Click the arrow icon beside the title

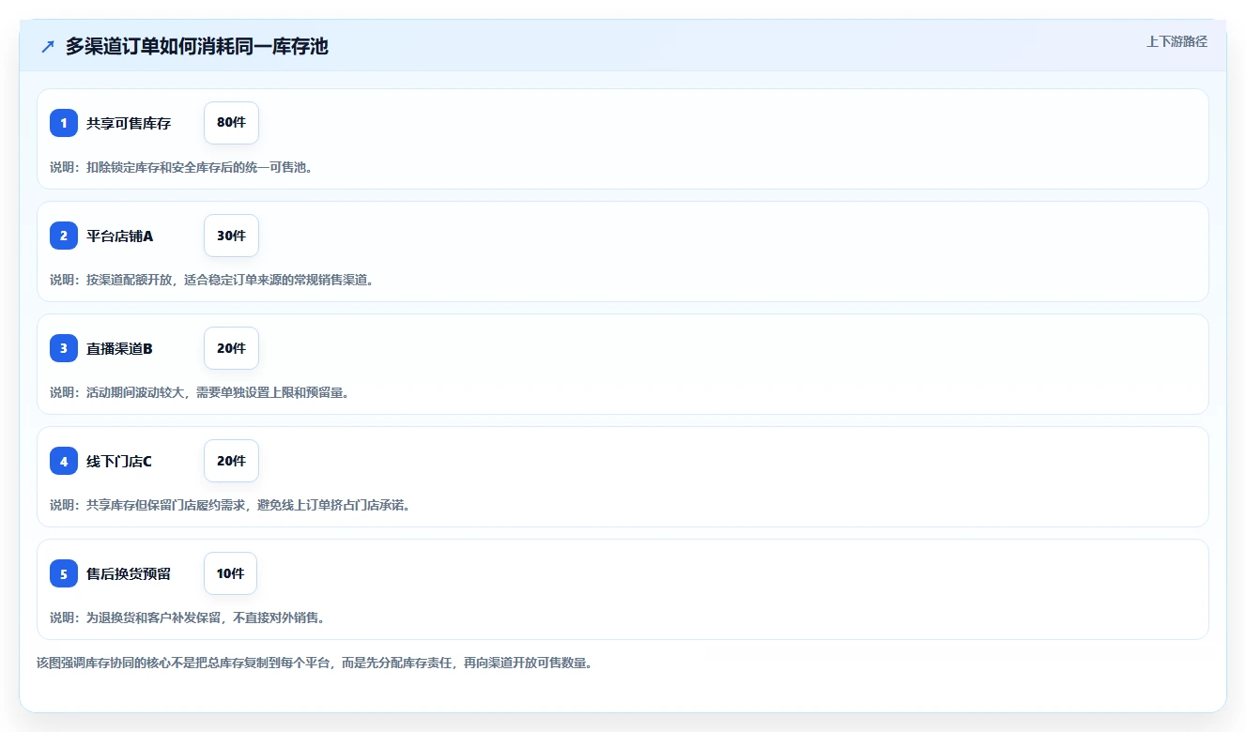click(x=48, y=46)
